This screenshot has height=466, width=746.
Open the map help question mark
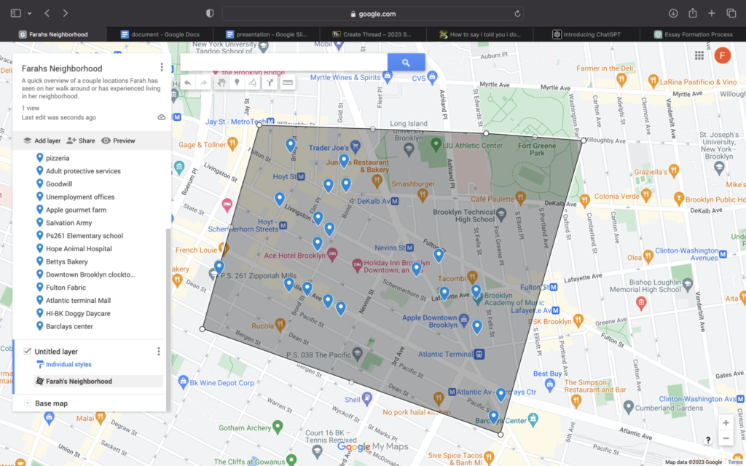708,440
